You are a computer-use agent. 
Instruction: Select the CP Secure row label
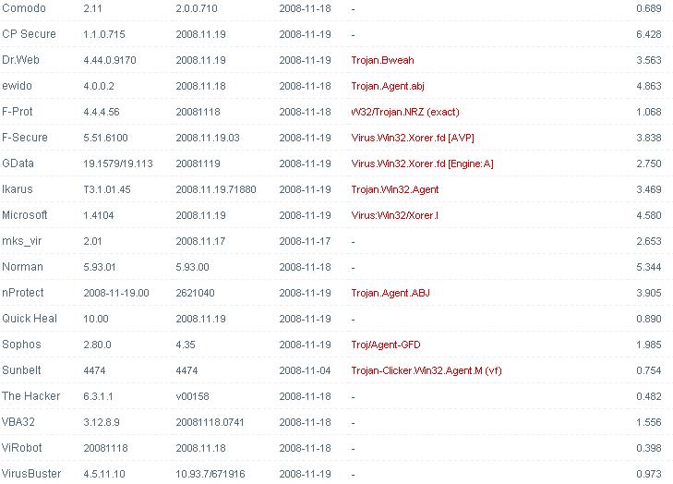(29, 34)
